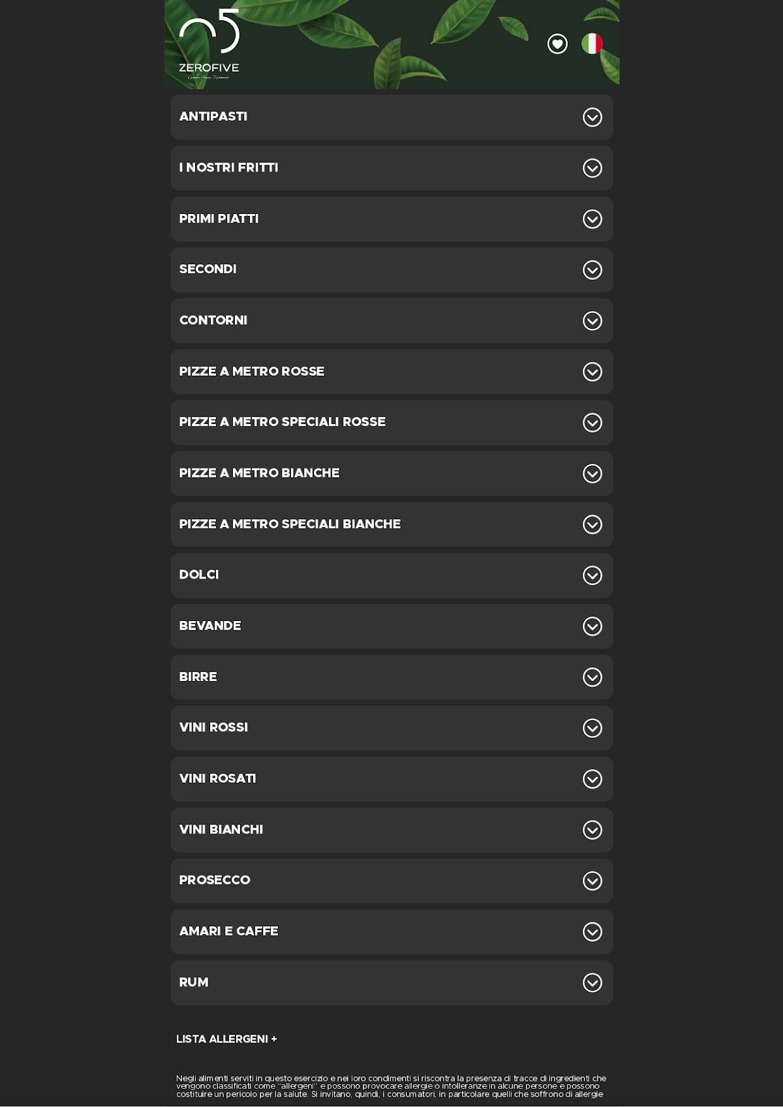Select the VINI ROSSI menu category
The image size is (783, 1107).
click(391, 728)
